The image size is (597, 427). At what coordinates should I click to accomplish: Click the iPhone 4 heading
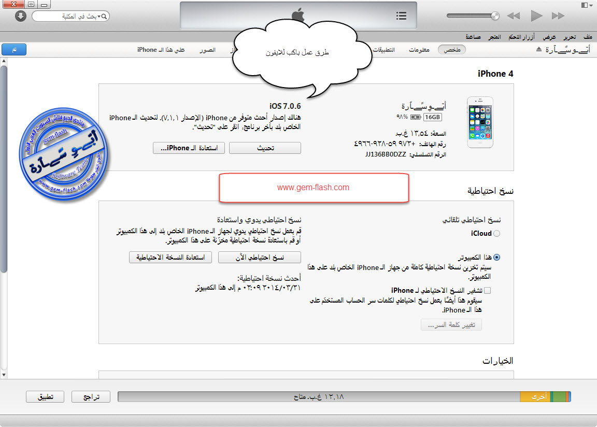pos(495,74)
